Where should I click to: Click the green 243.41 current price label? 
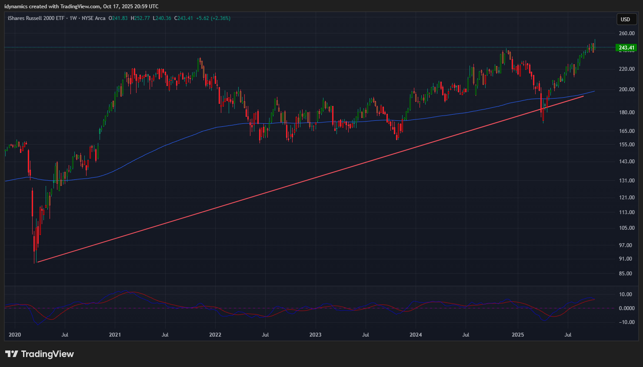click(626, 48)
